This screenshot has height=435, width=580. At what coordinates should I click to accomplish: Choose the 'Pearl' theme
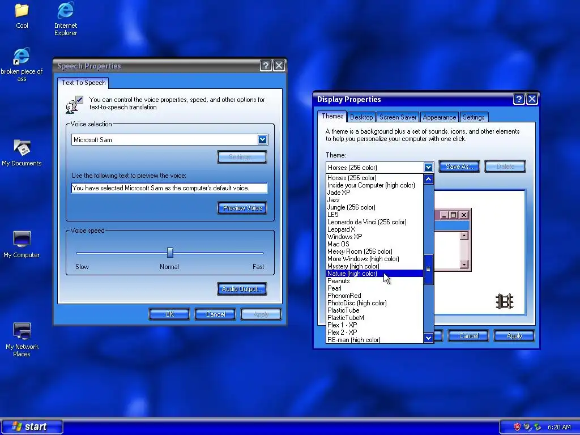[375, 288]
